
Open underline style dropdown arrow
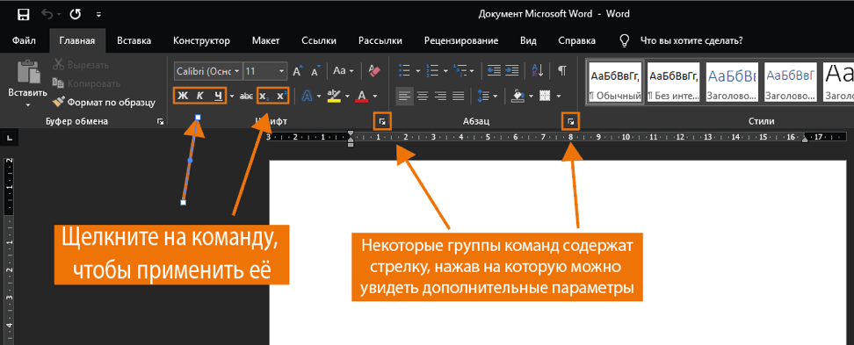click(232, 97)
